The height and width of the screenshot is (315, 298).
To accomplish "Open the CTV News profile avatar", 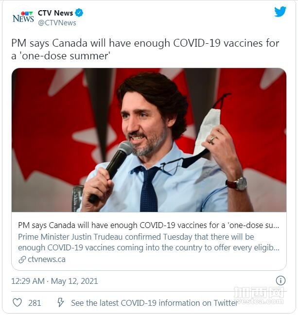I will click(23, 17).
